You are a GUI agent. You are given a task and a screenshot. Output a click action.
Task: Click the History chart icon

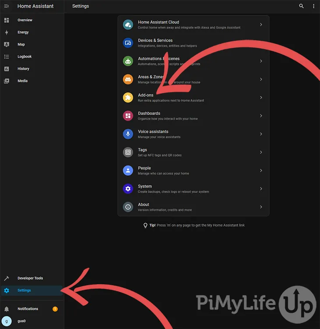pyautogui.click(x=7, y=69)
